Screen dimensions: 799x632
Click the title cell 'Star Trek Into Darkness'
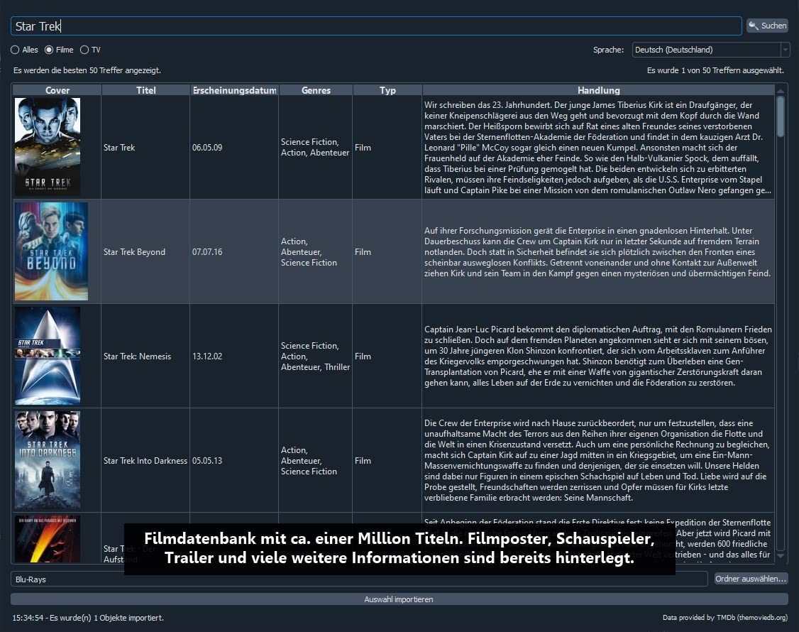[x=145, y=461]
